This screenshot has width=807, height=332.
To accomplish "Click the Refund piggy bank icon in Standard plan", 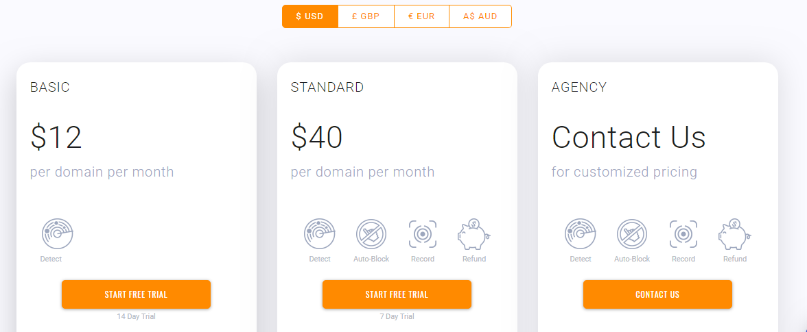I will click(474, 234).
